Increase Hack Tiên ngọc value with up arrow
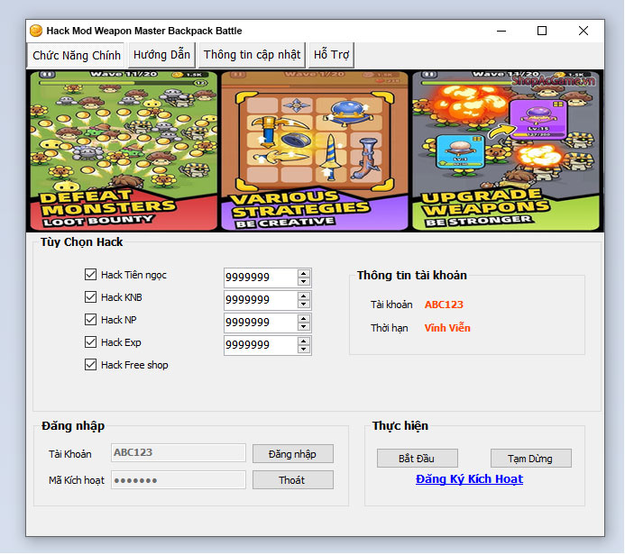The height and width of the screenshot is (555, 625). point(304,274)
